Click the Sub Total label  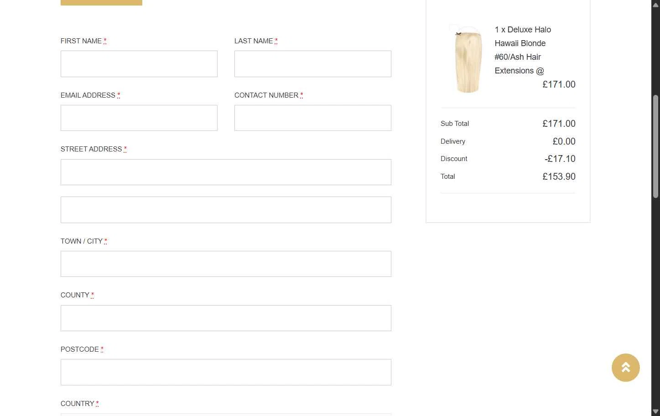coord(455,124)
